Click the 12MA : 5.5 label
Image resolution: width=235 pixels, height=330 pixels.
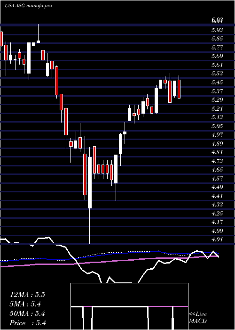point(27,295)
